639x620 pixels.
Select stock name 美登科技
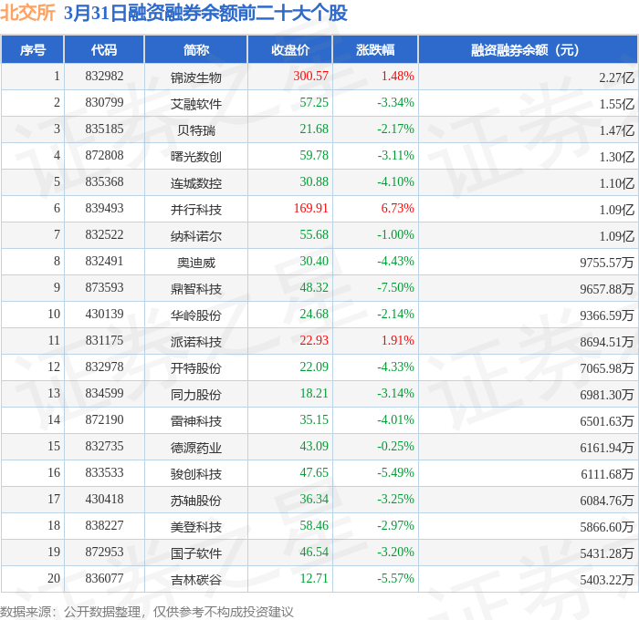coord(196,527)
